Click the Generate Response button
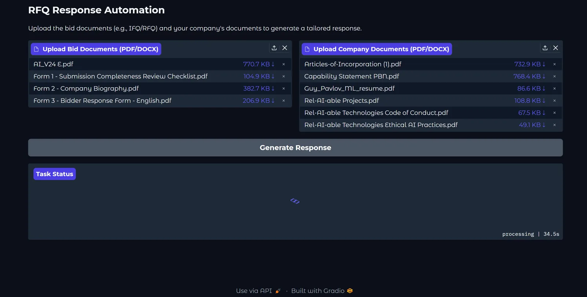Screen dimensions: 587x297 point(295,148)
